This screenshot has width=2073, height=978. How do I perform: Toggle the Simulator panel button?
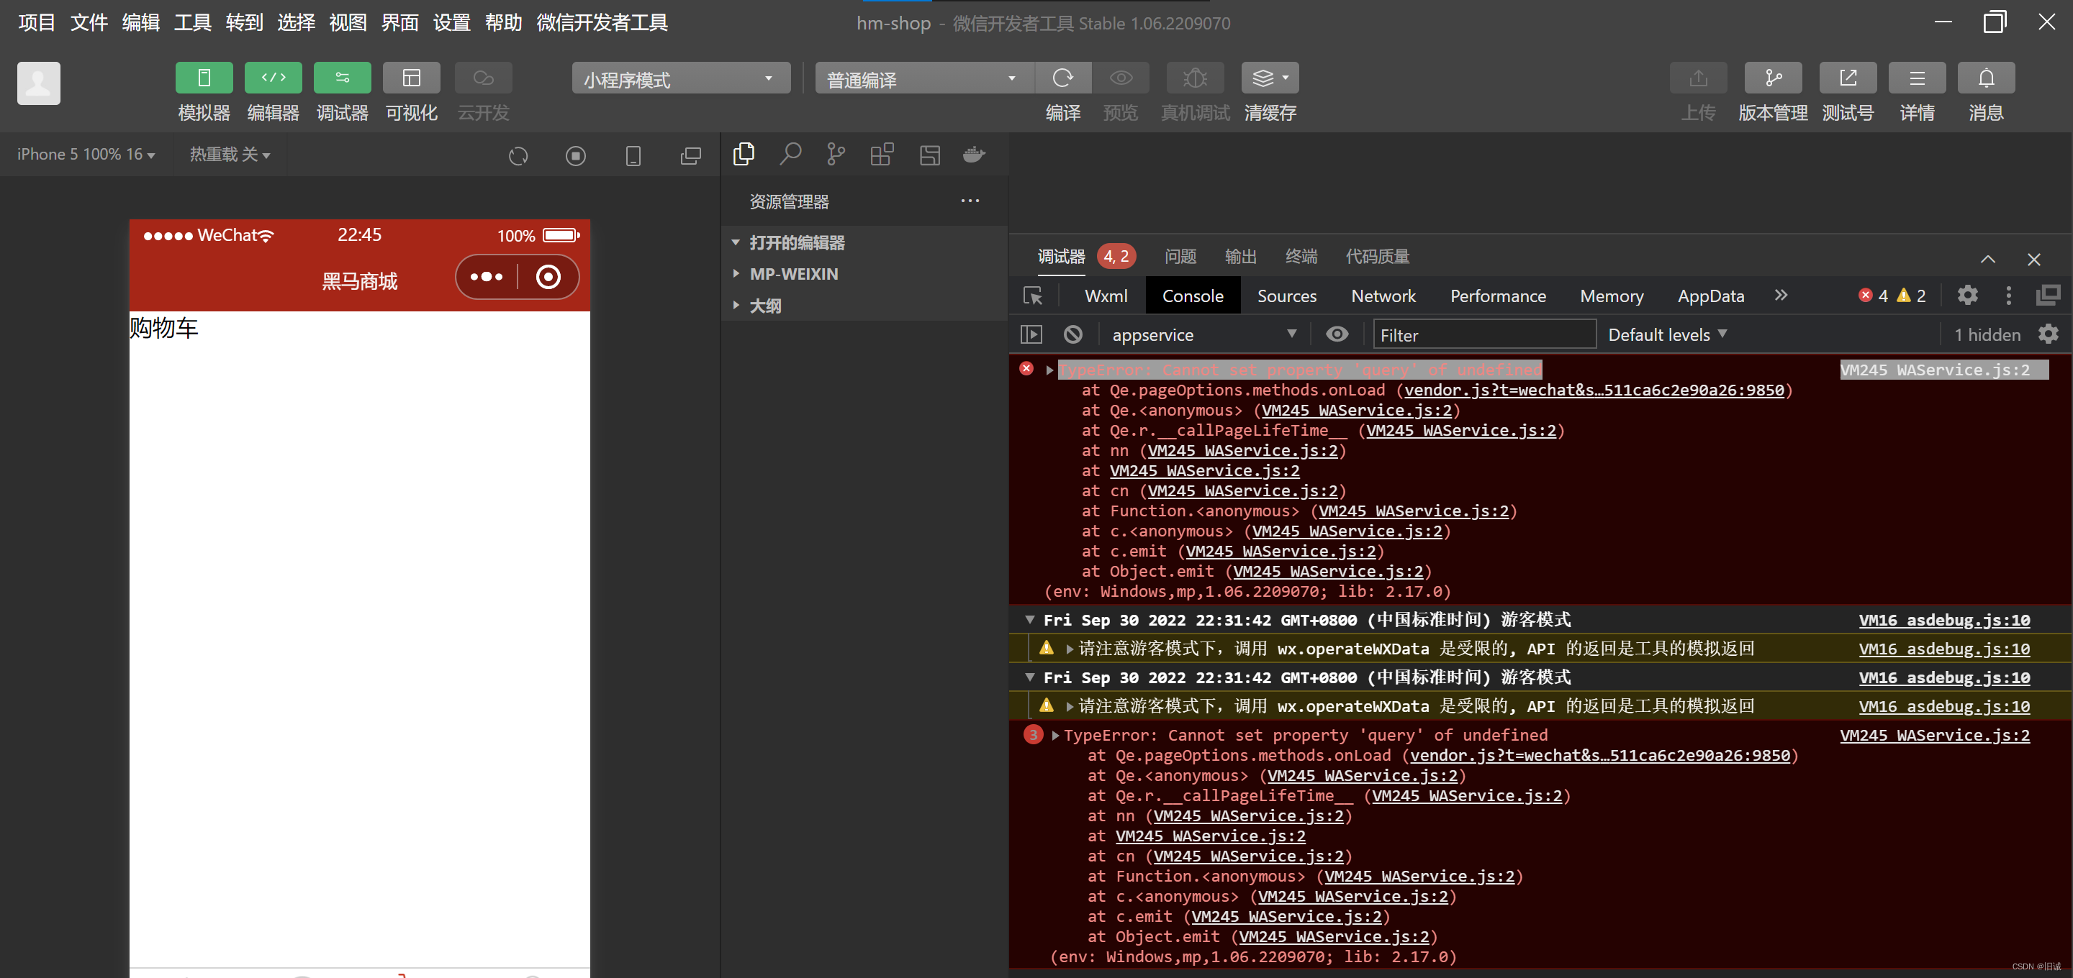(204, 78)
